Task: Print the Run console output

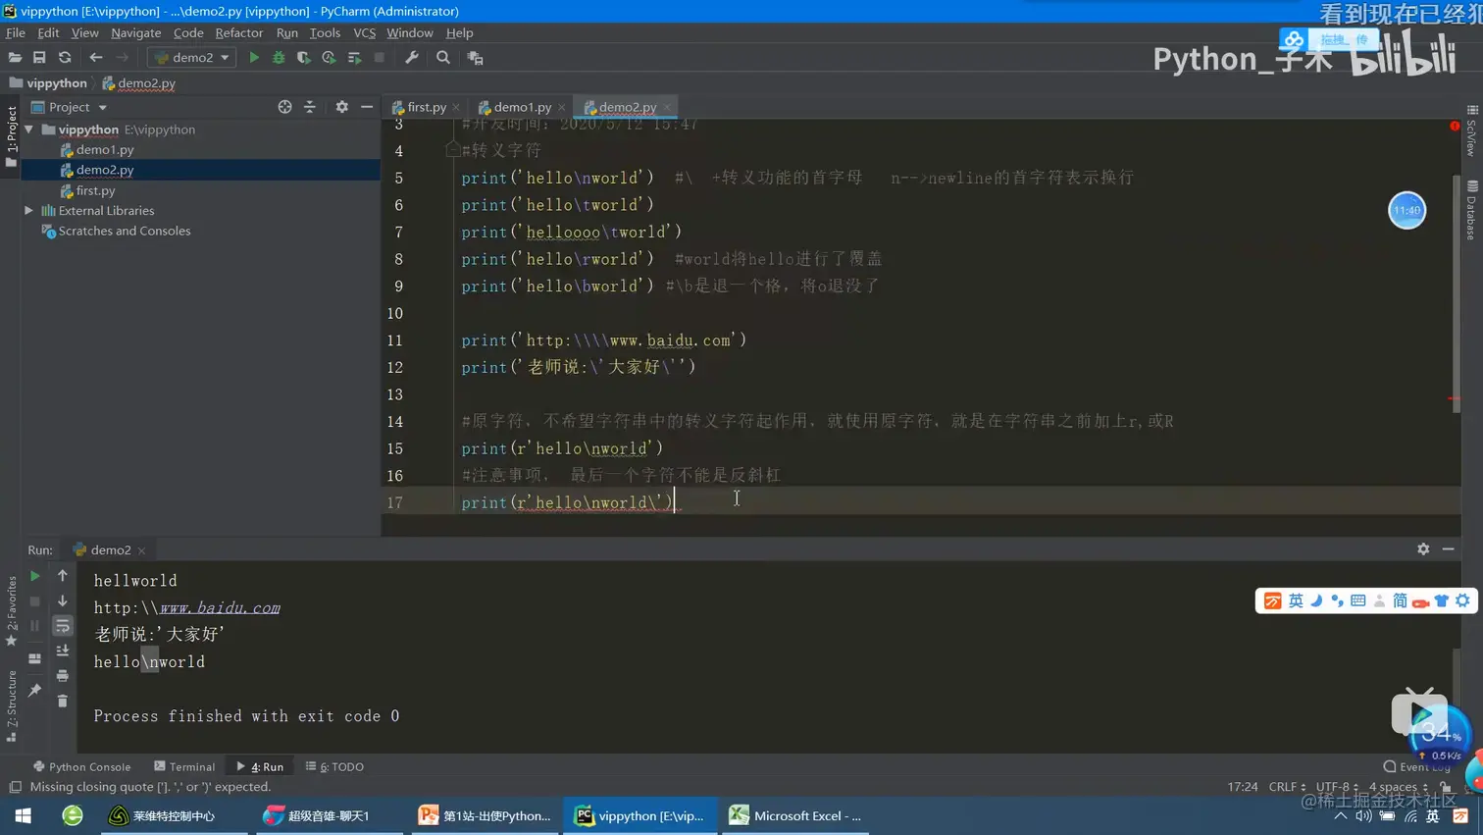Action: pos(63,676)
